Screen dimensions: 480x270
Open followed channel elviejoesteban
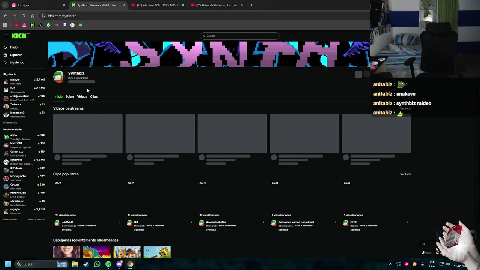[x=24, y=98]
